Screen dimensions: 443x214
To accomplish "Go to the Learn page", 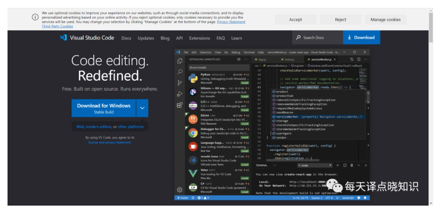I will point(236,38).
